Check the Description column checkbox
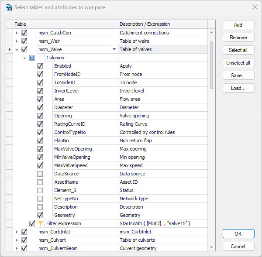This screenshot has height=257, width=262. coord(40,207)
